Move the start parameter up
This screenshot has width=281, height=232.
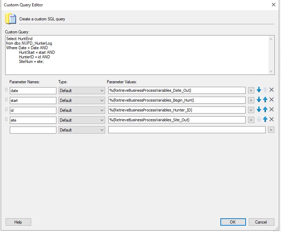coord(265,100)
